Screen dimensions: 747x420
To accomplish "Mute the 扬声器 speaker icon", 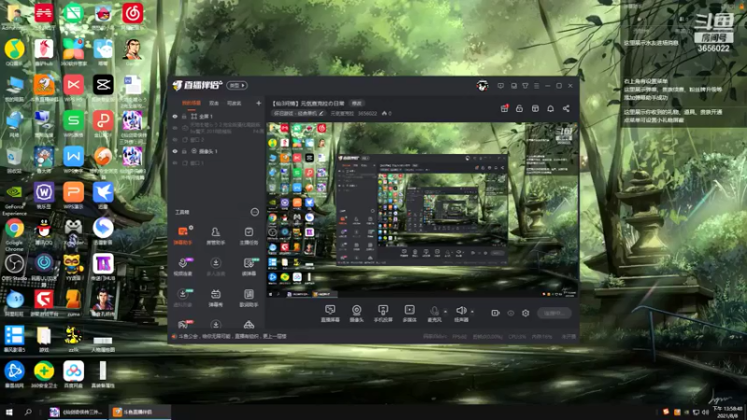I will point(460,311).
